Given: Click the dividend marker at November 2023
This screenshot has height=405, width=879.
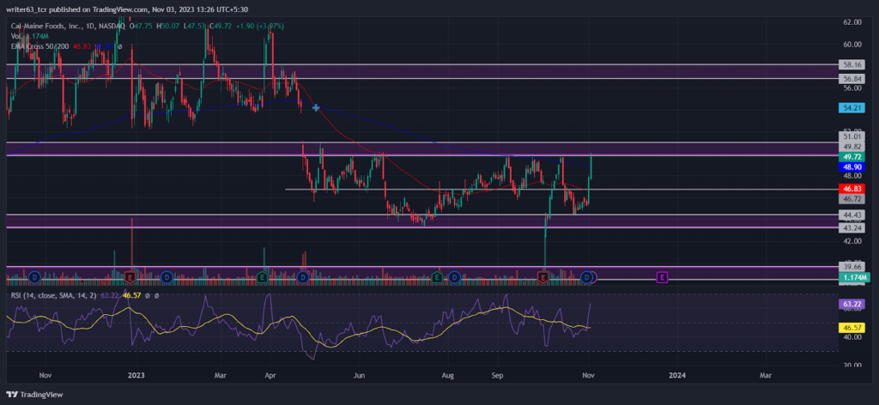Looking at the screenshot, I should click(587, 277).
